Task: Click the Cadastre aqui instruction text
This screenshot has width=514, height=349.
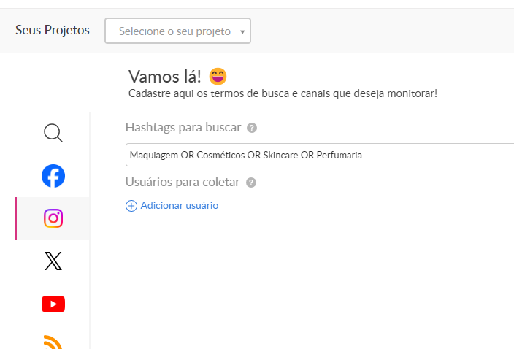Action: [283, 93]
